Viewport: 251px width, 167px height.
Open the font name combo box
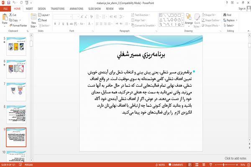[x=63, y=17]
